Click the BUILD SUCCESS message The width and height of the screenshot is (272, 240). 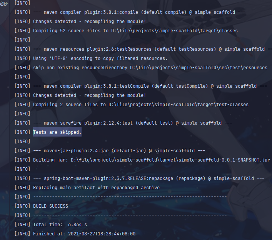coord(50,206)
